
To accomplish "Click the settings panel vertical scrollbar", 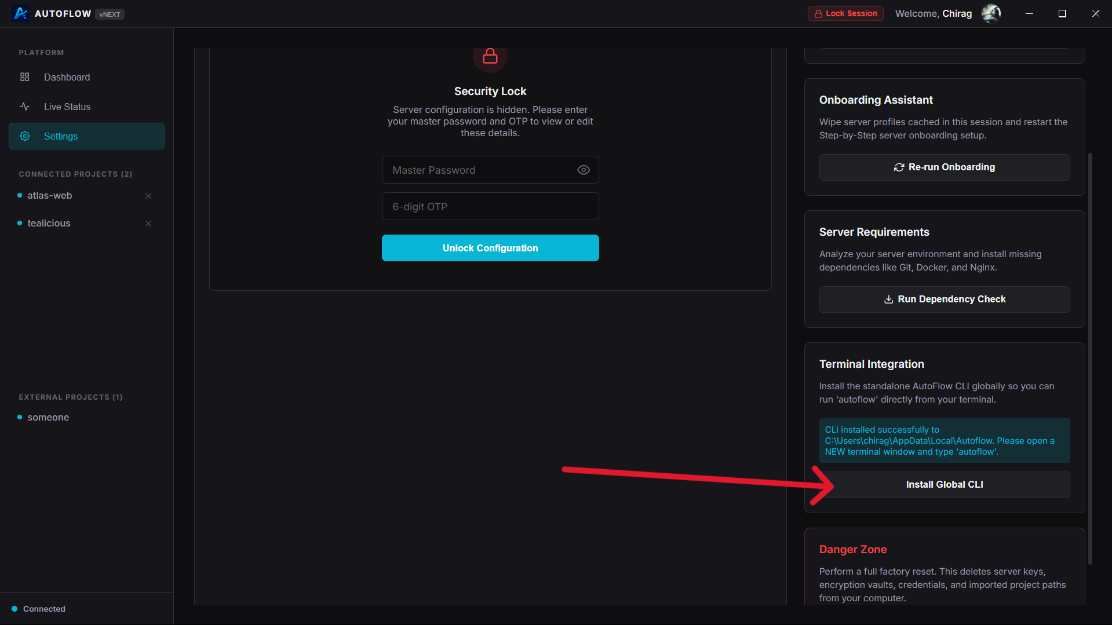I will 1090,359.
